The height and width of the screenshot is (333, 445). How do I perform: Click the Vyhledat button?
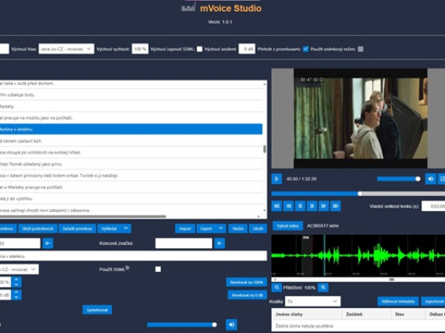[110, 228]
